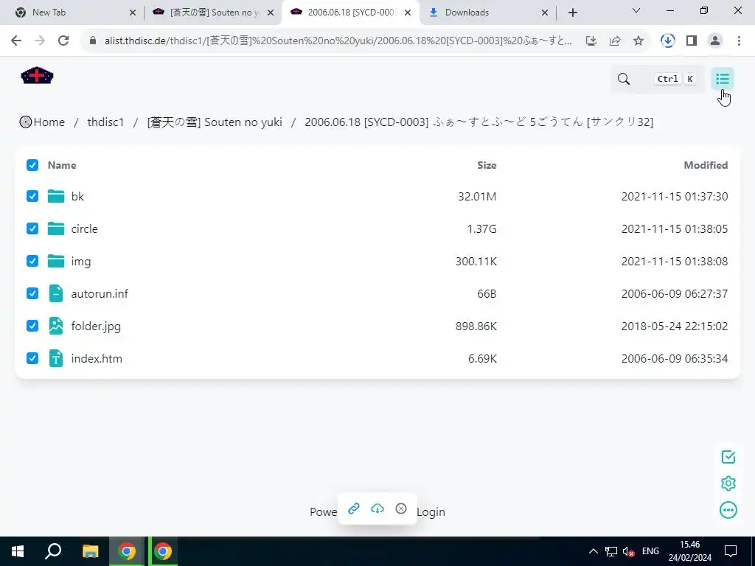
Task: Select the 2006.06.18 SYCD-0003 tab
Action: click(x=350, y=13)
